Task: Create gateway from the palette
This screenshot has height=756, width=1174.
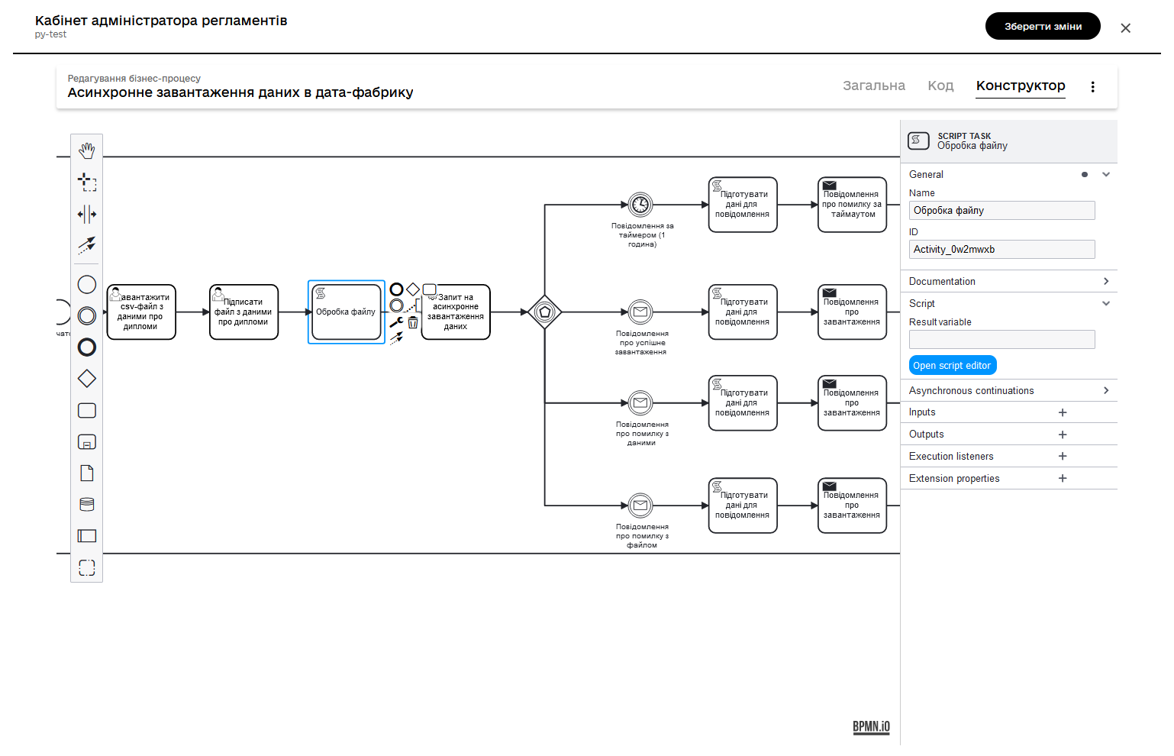Action: coord(87,379)
